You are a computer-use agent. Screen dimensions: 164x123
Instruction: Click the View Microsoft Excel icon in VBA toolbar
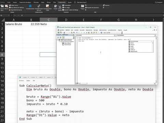click(x=58, y=32)
